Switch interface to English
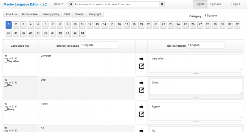The height and width of the screenshot is (132, 247). point(200,4)
